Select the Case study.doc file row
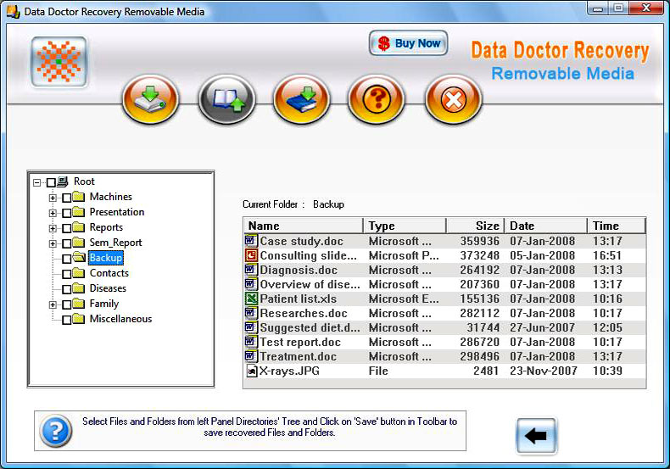 (444, 241)
